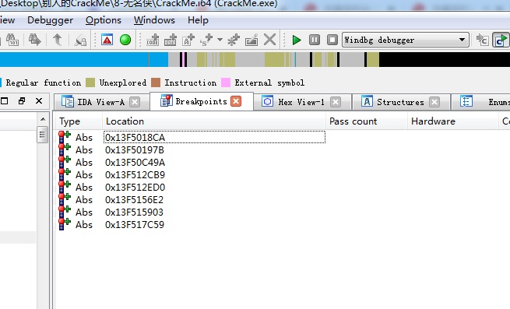The height and width of the screenshot is (309, 510).
Task: Sort breakpoints by Pass count column header
Action: [367, 121]
